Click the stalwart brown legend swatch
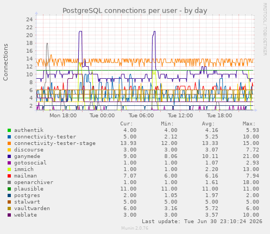The image size is (270, 234). pos(9,202)
